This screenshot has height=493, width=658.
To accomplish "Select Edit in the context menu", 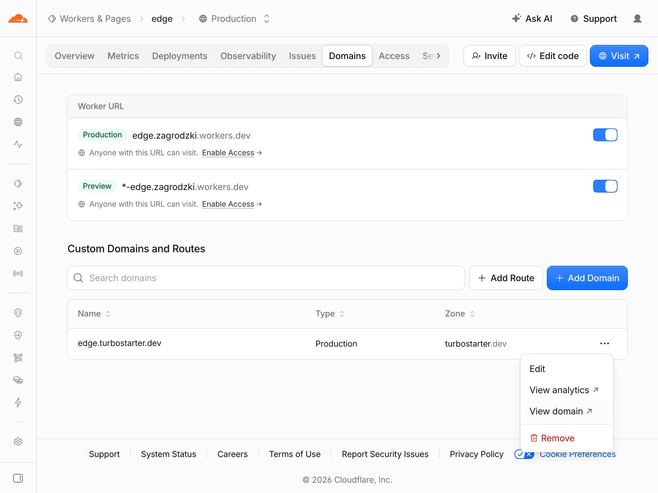I will coord(567,369).
